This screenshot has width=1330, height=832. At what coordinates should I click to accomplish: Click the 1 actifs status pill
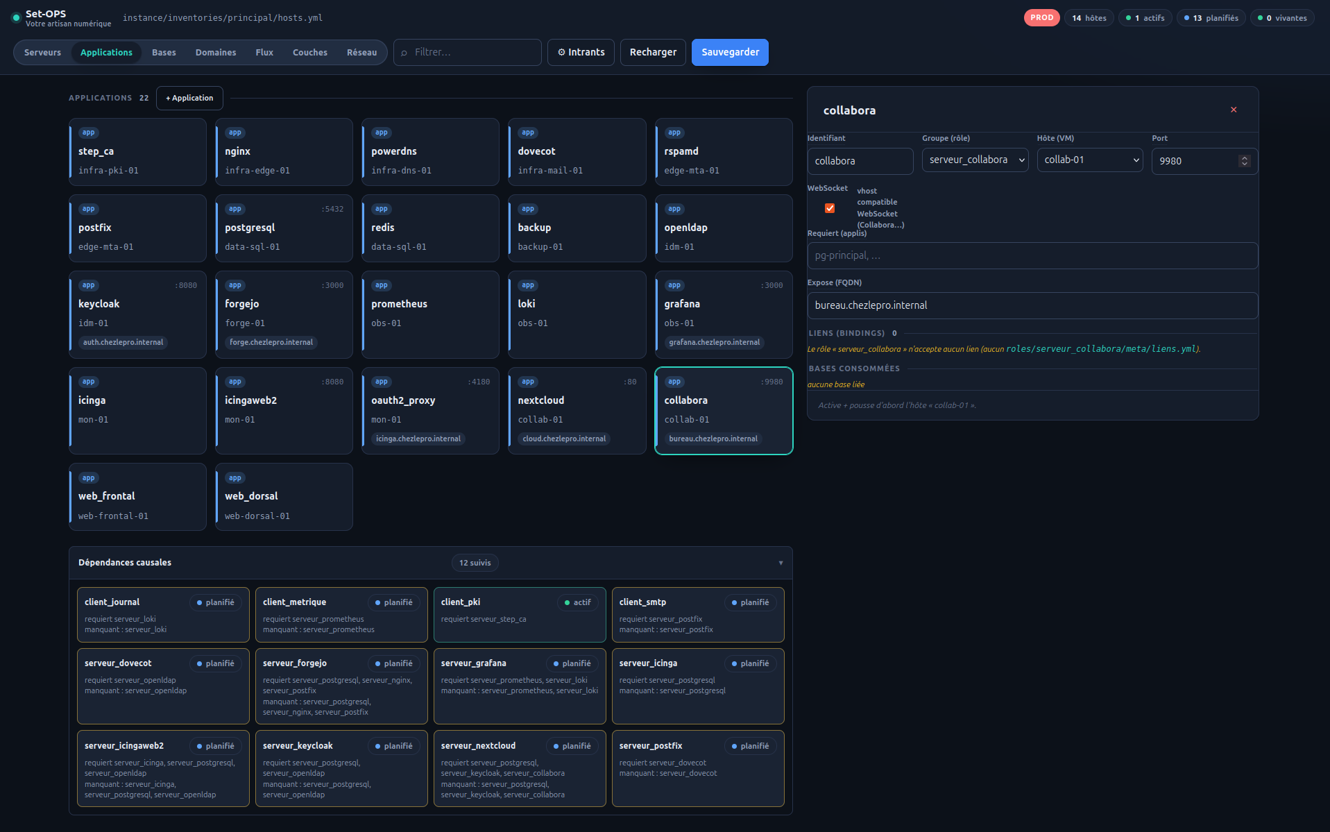coord(1145,18)
